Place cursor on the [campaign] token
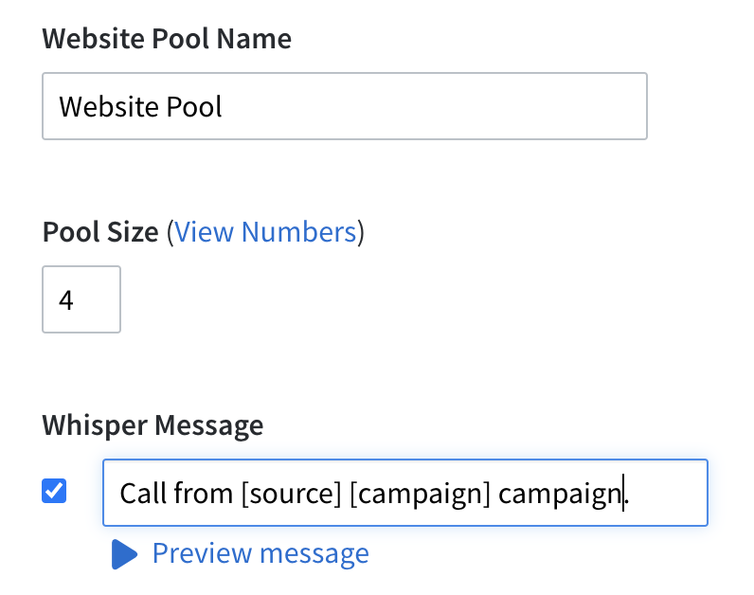 coord(420,495)
